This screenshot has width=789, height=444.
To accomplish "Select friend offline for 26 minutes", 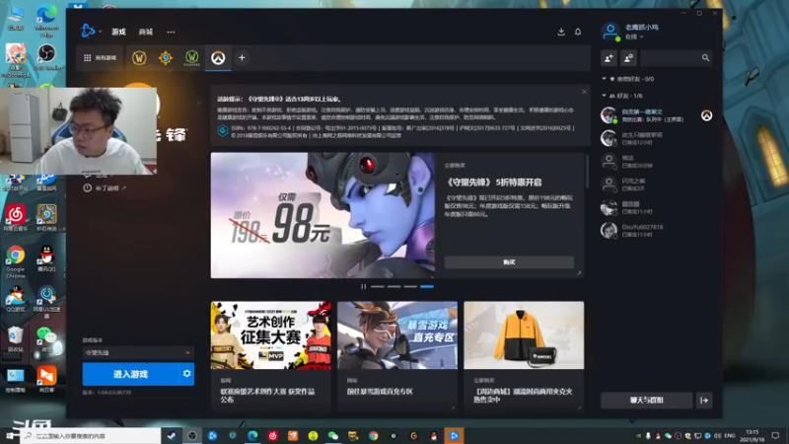I will pos(656,162).
